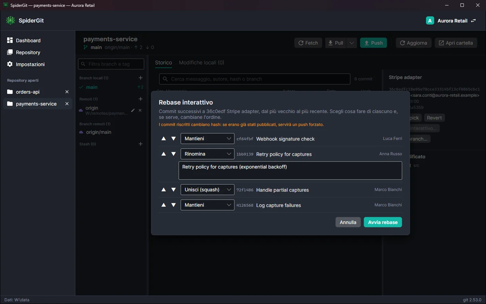Push commits to origin
Image resolution: width=486 pixels, height=304 pixels.
click(374, 43)
